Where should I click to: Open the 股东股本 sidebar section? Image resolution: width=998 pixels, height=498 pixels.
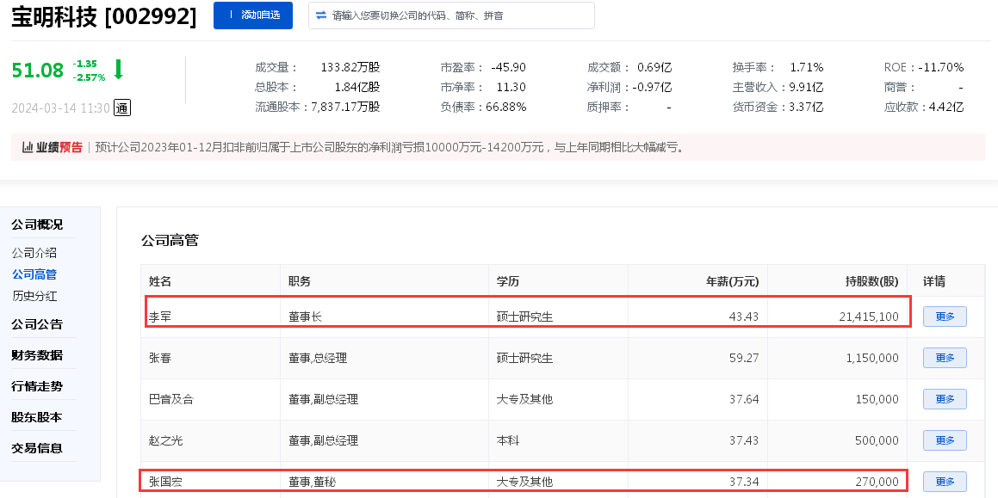point(37,418)
